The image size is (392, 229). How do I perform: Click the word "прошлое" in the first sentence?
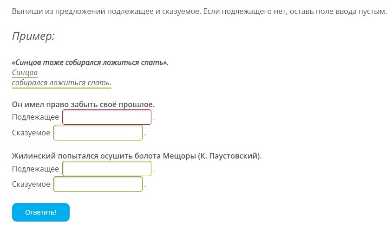(138, 104)
